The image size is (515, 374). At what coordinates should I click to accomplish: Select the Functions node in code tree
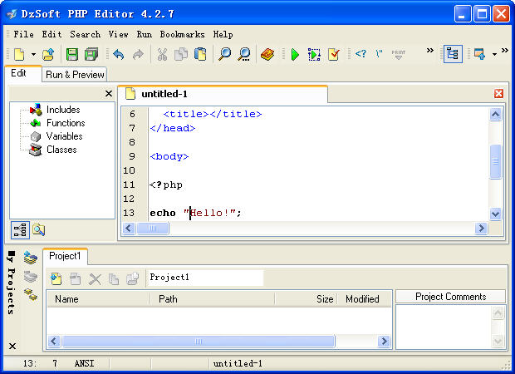66,123
